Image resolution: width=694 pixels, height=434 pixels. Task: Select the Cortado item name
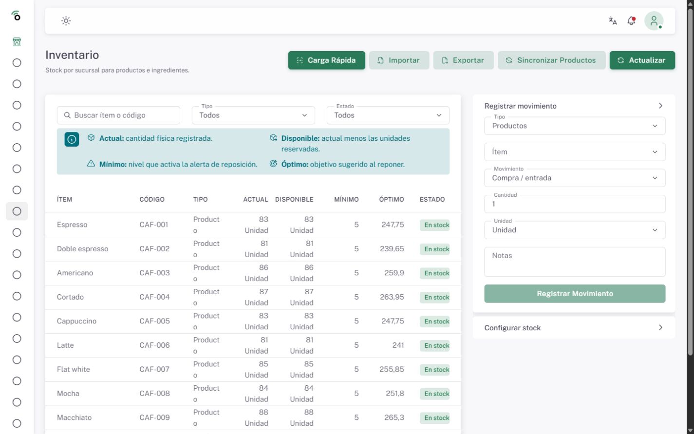(70, 297)
